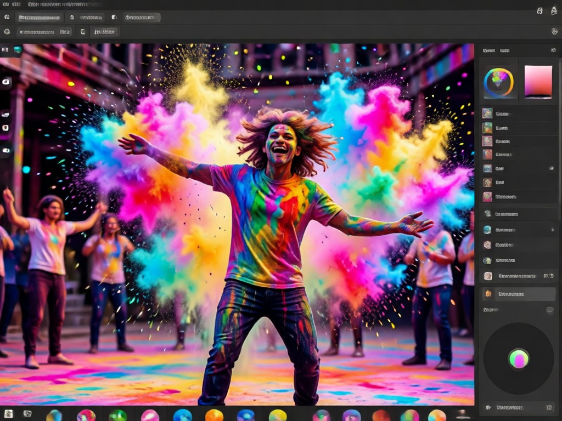
Task: Select the small square tool below the eye-shaped sidebar tool
Action: (x=5, y=128)
